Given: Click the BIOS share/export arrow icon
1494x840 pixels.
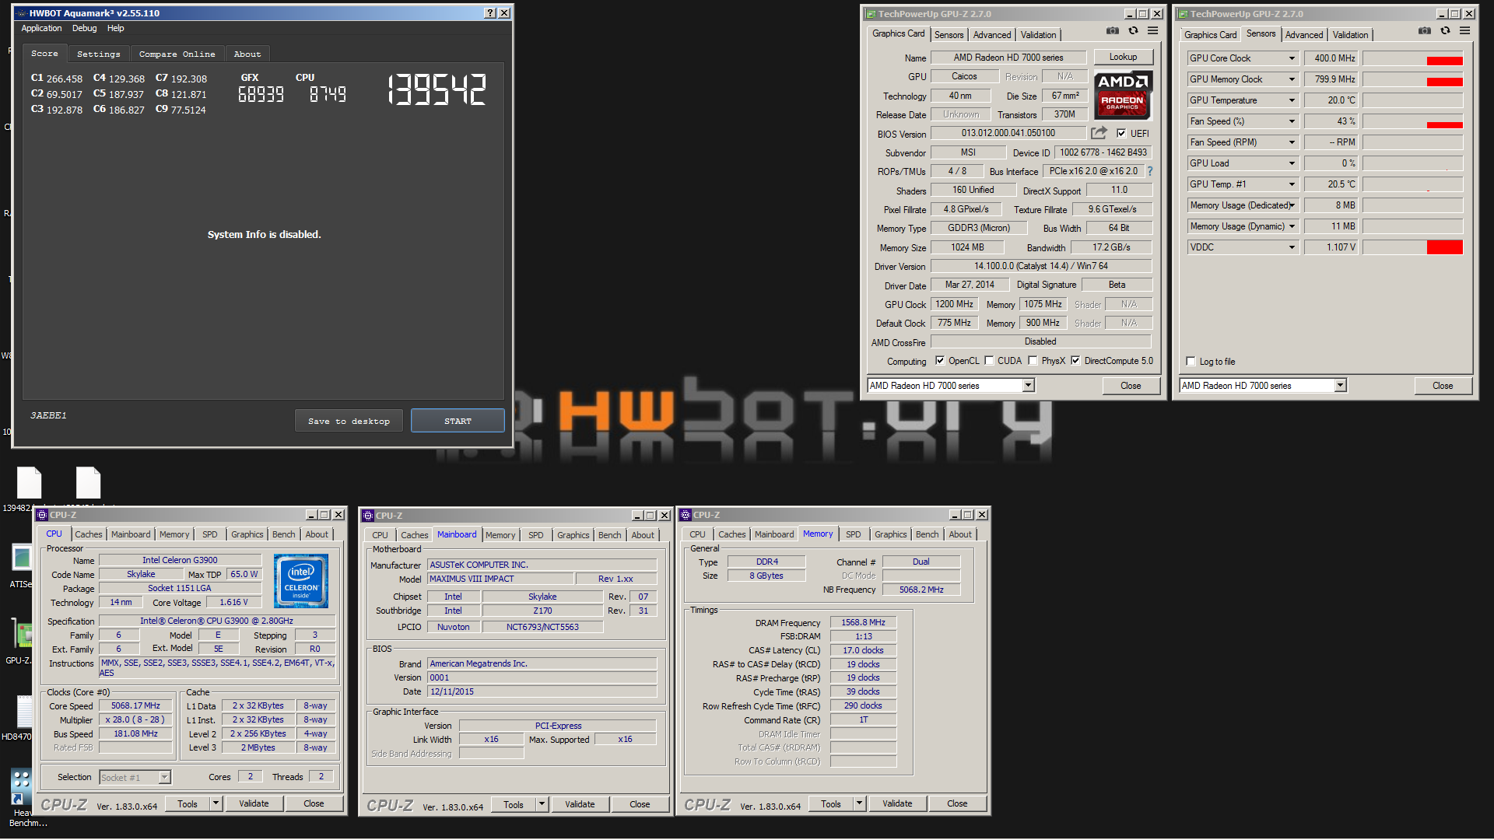Looking at the screenshot, I should [x=1099, y=133].
